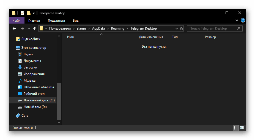Click New folder quick access toolbar icon
Viewport: 255px width, 140px height.
coord(29,13)
